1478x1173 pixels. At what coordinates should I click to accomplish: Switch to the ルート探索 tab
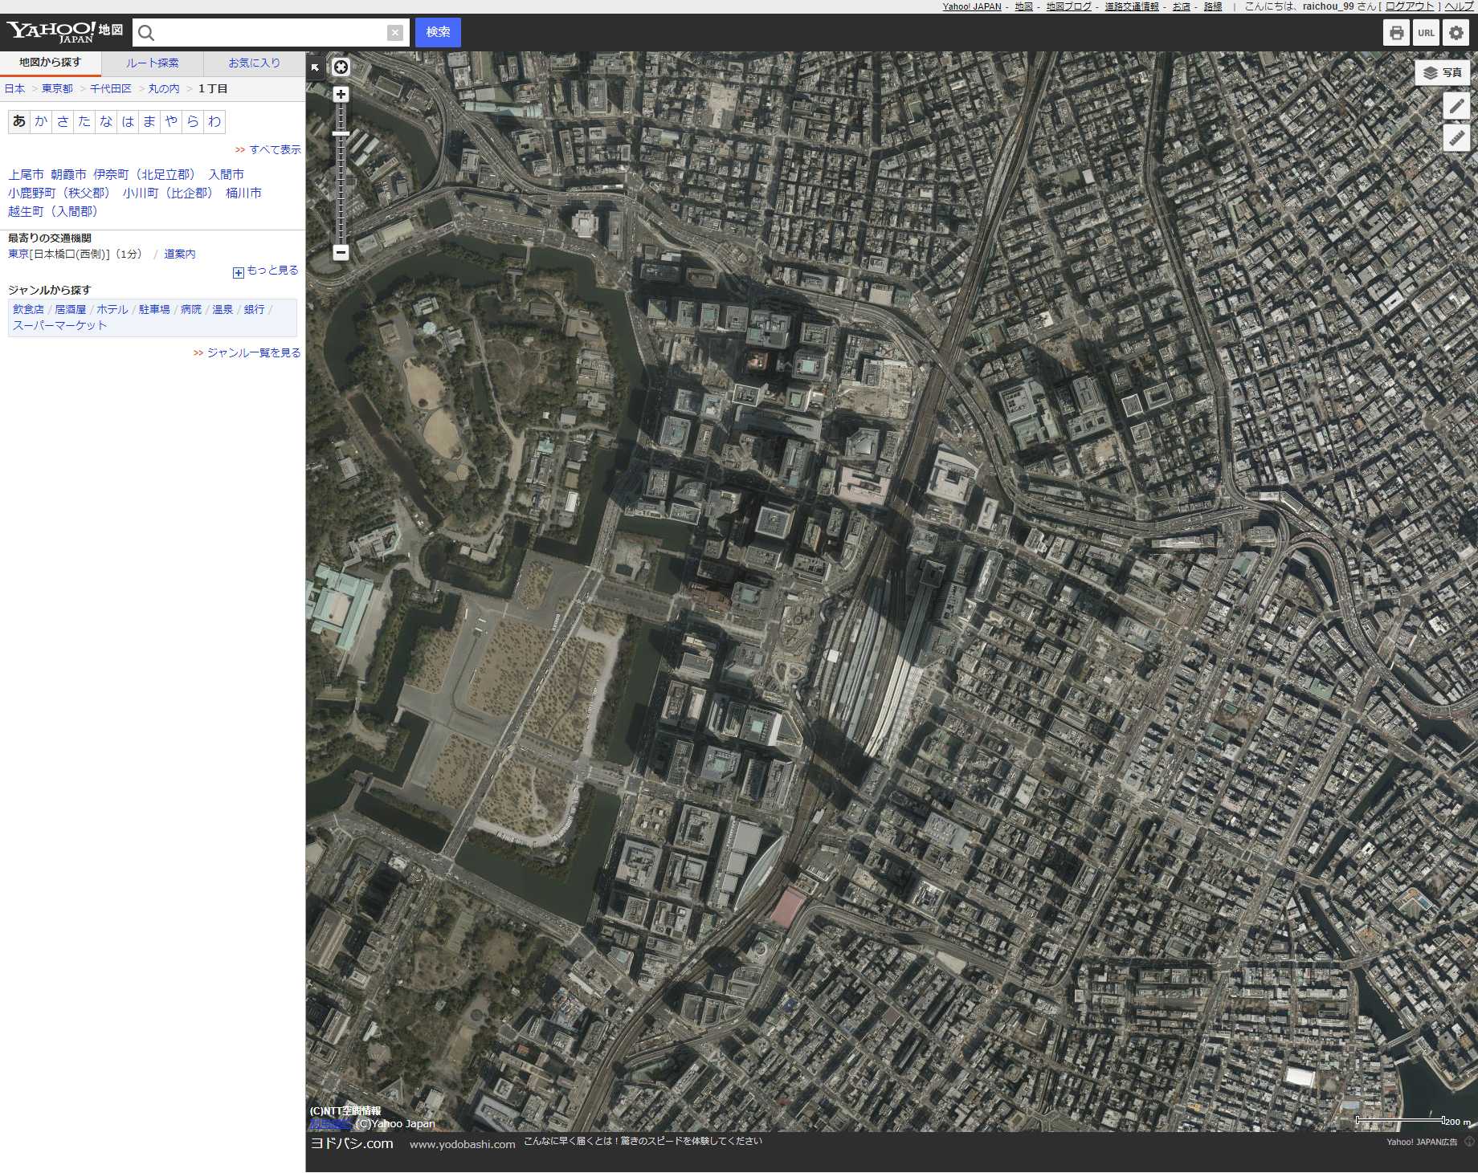[x=153, y=63]
